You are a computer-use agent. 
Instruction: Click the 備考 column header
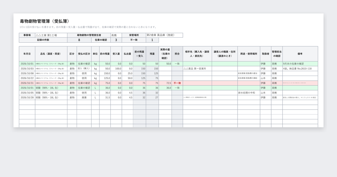tap(300, 54)
